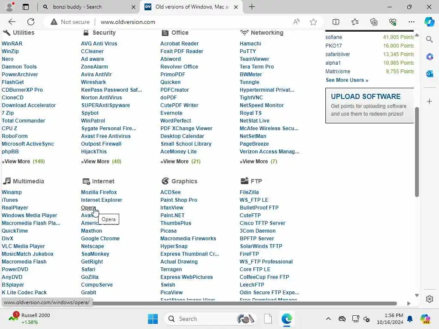Click user Matrixisme in the points list
This screenshot has width=439, height=329.
pos(338,72)
